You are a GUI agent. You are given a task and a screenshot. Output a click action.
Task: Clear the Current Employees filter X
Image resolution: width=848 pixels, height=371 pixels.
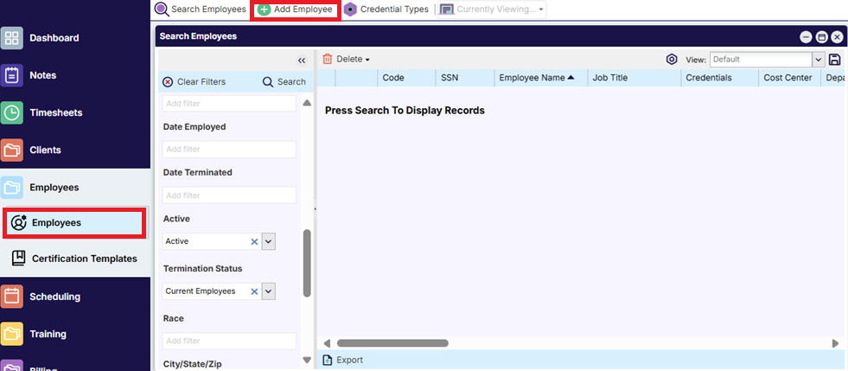point(254,291)
